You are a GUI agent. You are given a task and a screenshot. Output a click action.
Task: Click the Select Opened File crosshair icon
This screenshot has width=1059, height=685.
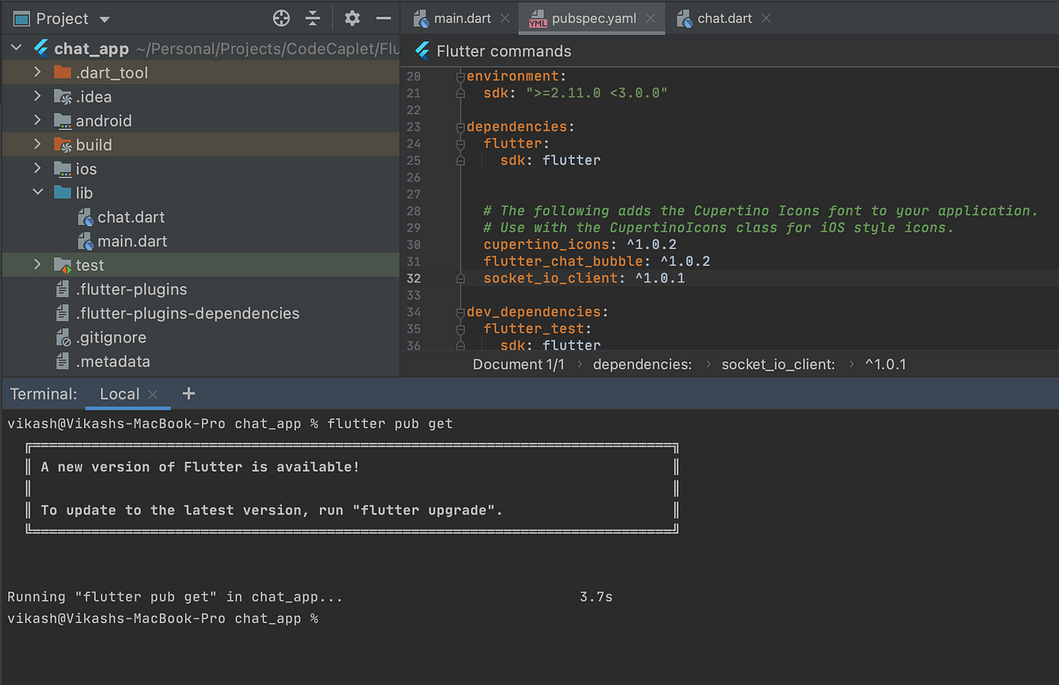pyautogui.click(x=280, y=18)
